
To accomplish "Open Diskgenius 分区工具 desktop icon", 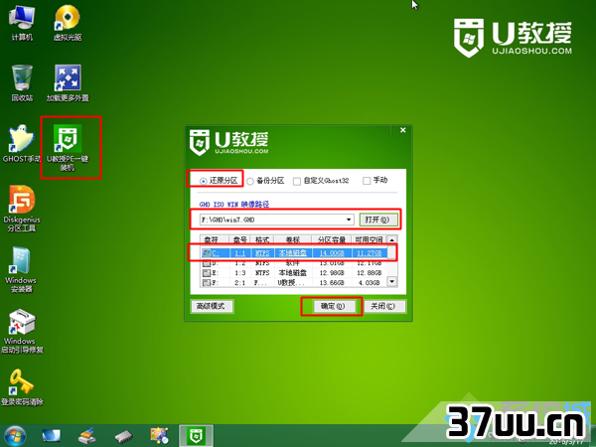I will 22,209.
